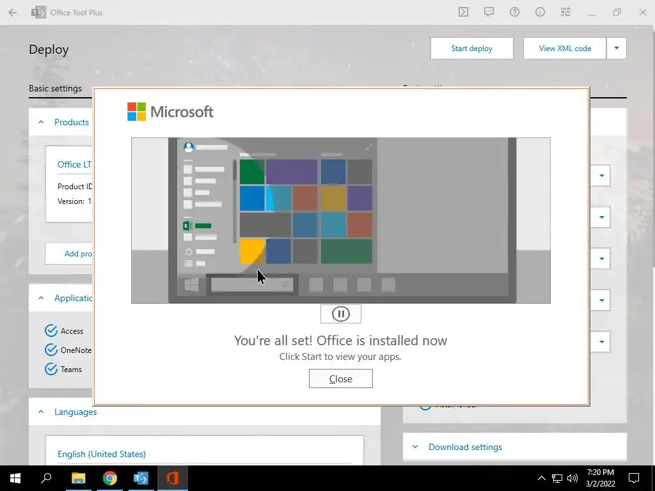Click English (United States) language entry
The height and width of the screenshot is (491, 655).
pyautogui.click(x=102, y=455)
